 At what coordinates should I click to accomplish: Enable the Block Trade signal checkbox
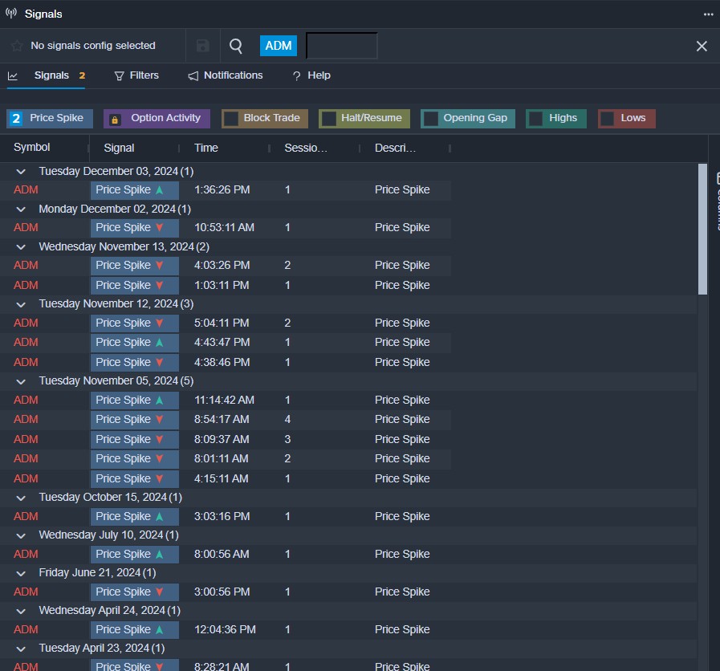(x=231, y=119)
